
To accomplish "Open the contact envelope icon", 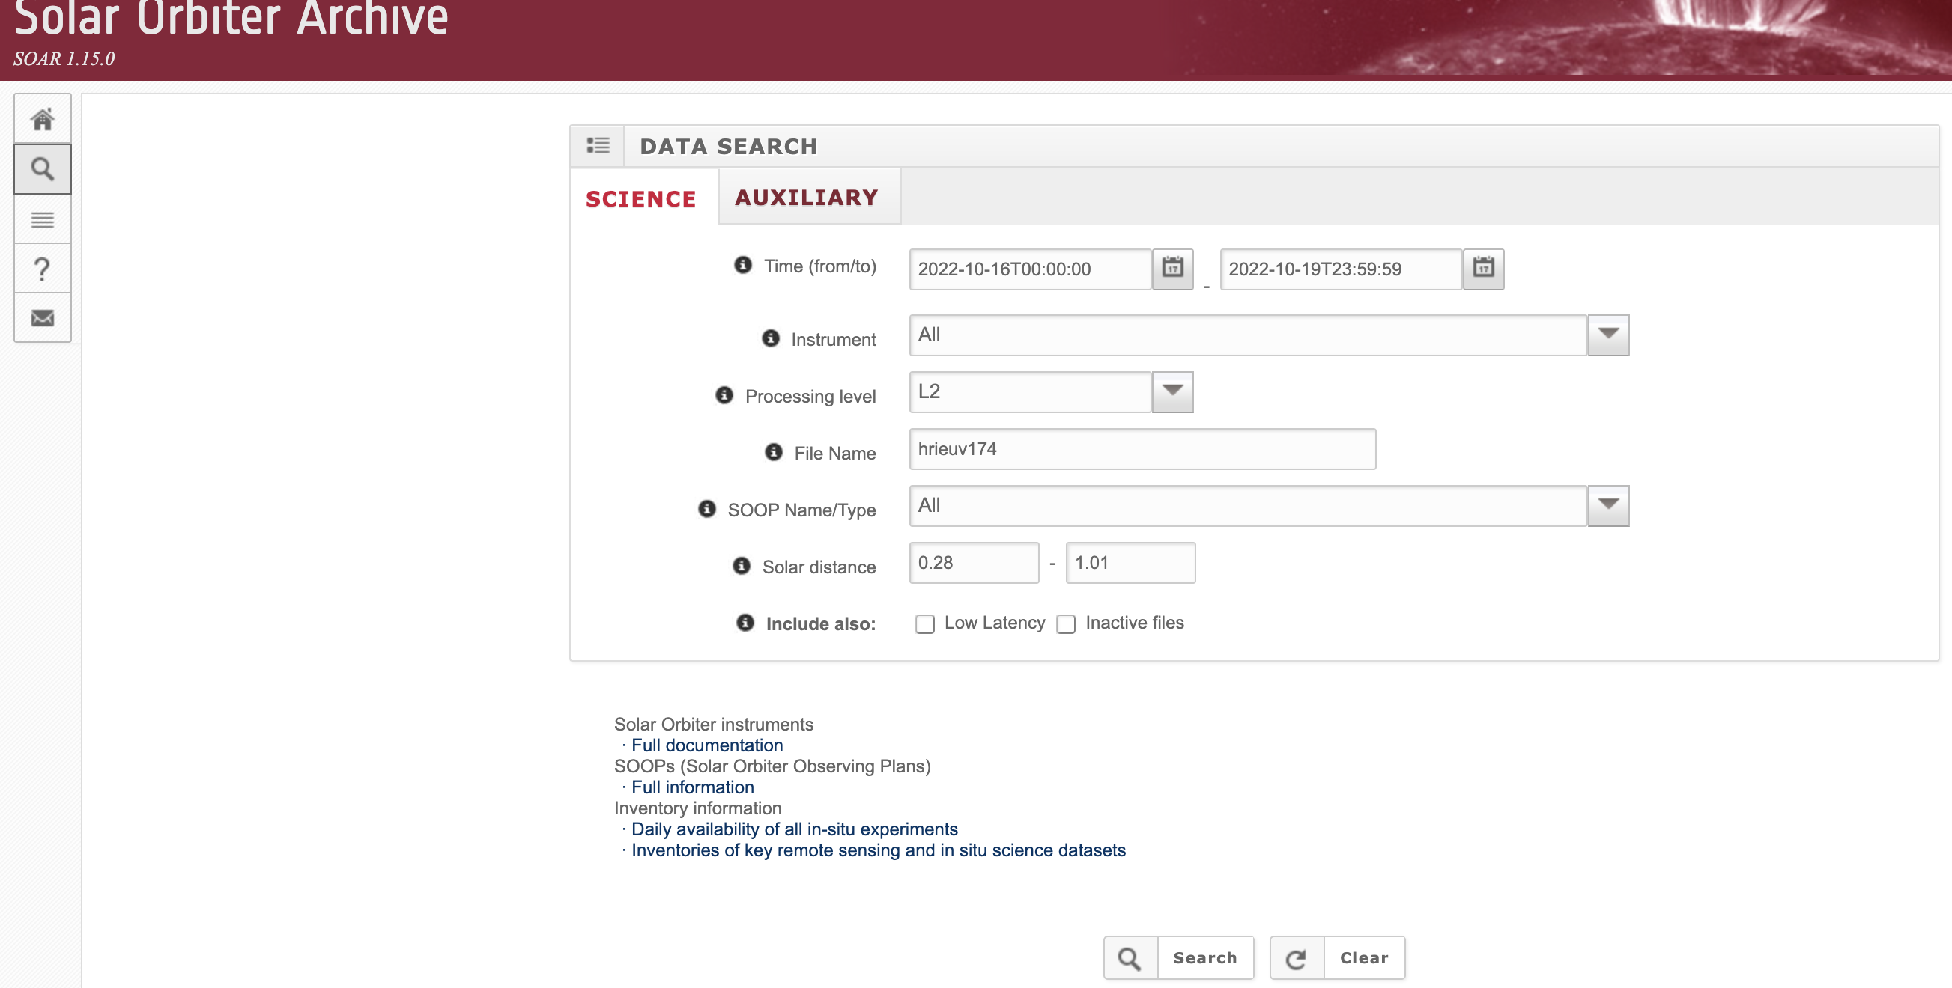I will 43,318.
